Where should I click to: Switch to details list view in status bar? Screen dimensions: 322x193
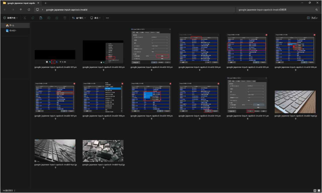pos(315,191)
